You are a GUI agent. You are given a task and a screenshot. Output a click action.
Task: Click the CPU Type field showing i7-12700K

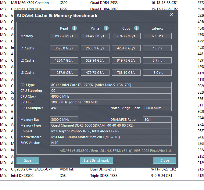point(111,85)
